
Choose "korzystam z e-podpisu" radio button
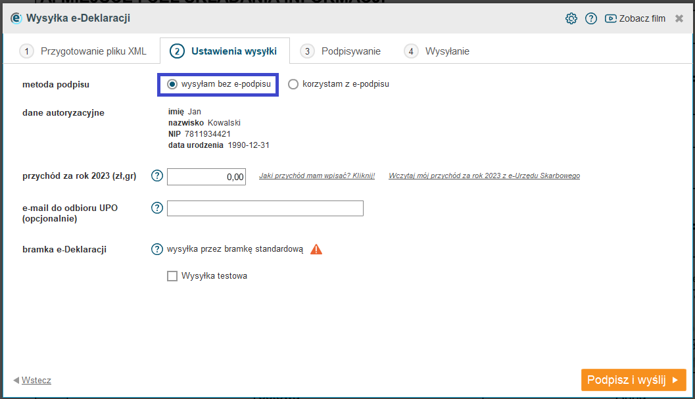pos(293,84)
